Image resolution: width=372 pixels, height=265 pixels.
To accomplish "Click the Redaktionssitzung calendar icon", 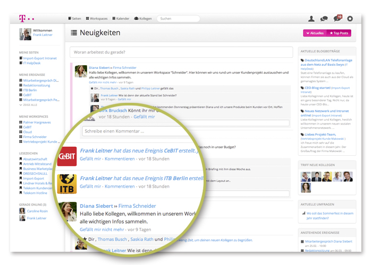I will pos(21,85).
